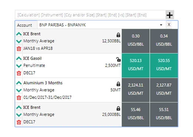Viewport: 193px width, 137px height.
Task: Delete the ICE Brent JAN18 vs APR18 row
Action: coord(19,49)
